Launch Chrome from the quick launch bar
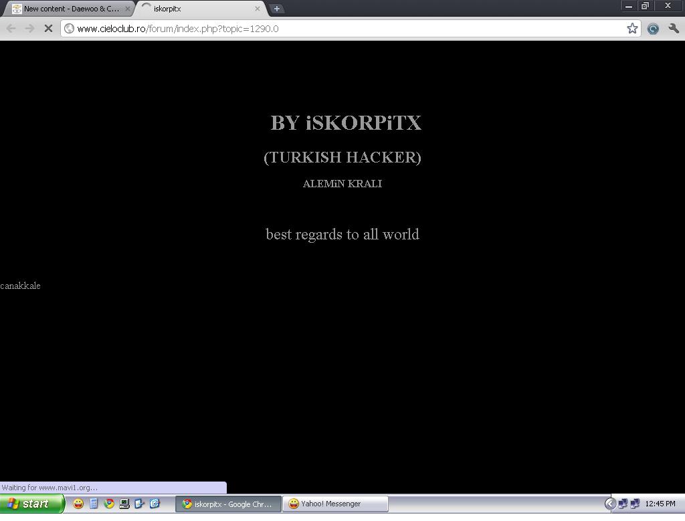The width and height of the screenshot is (685, 521). (x=109, y=504)
